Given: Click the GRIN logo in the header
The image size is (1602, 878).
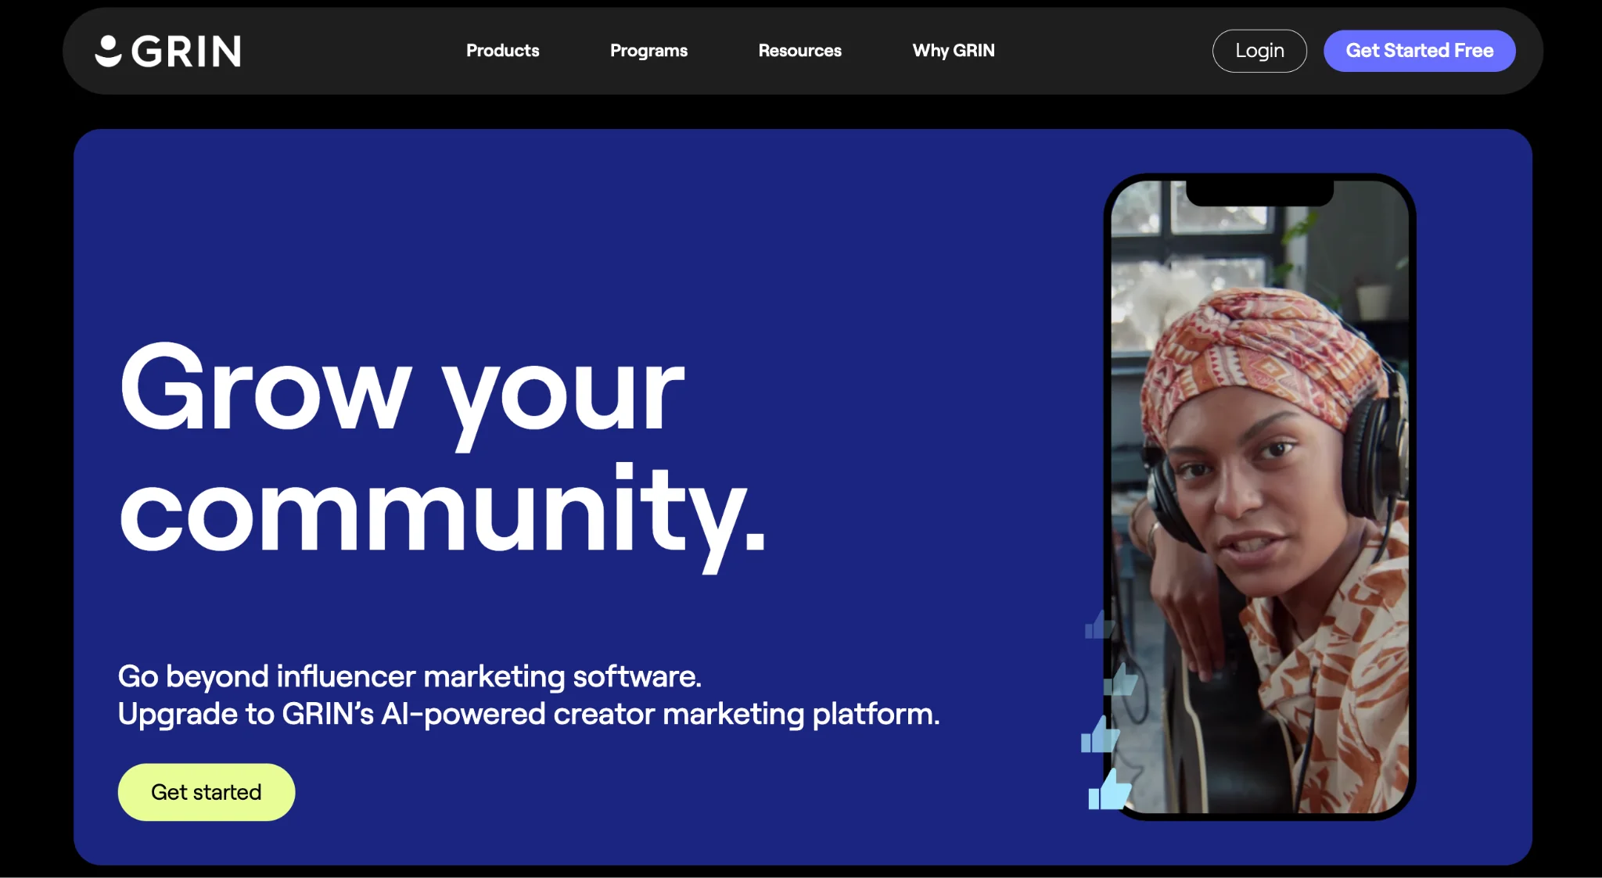Looking at the screenshot, I should 167,52.
